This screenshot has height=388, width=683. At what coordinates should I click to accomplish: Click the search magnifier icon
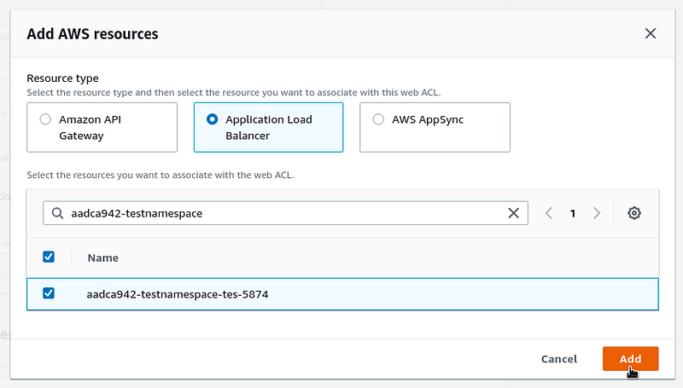click(57, 213)
